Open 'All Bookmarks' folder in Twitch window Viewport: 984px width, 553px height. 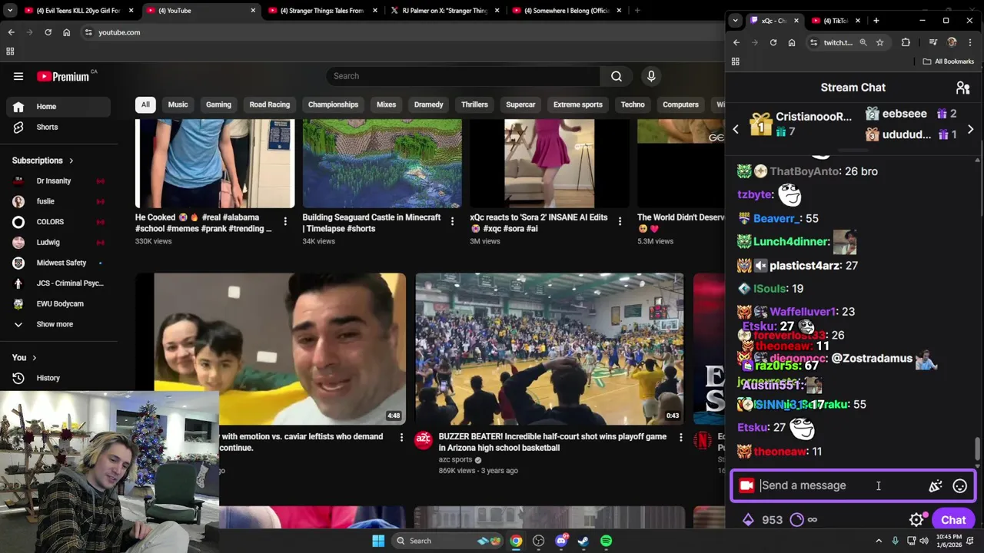click(948, 61)
